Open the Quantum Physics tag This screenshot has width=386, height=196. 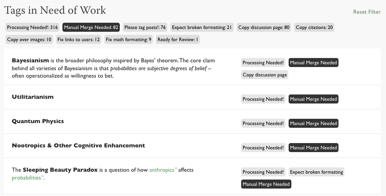[x=38, y=121]
